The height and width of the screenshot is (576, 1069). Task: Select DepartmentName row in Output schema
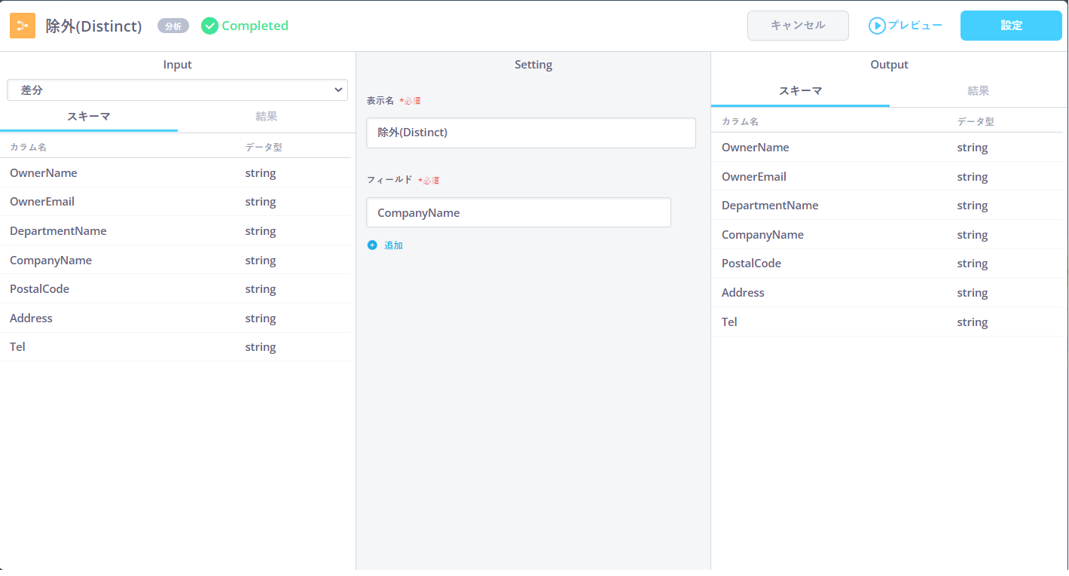coord(887,206)
